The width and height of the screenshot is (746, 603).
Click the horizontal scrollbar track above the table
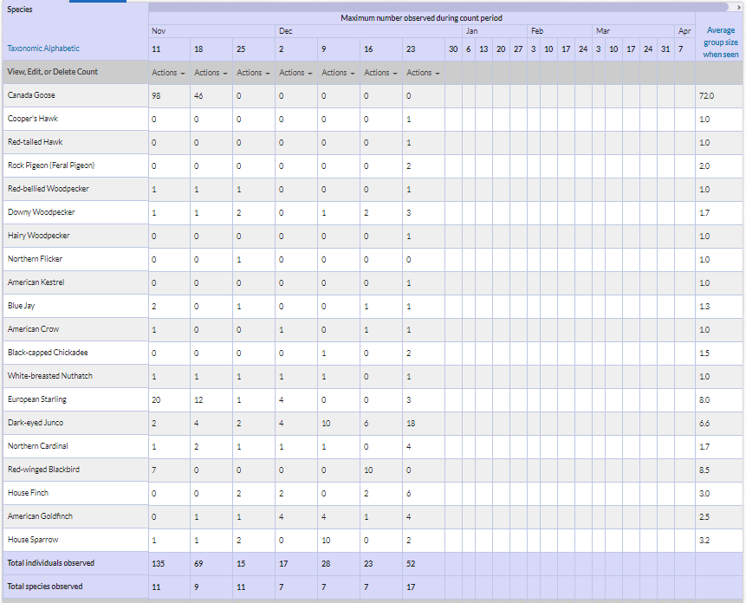[x=438, y=7]
